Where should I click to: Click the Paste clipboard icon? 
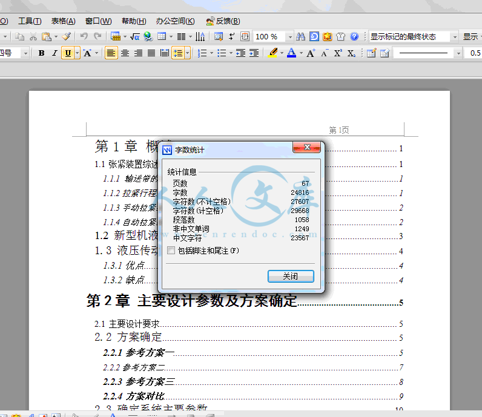[47, 36]
